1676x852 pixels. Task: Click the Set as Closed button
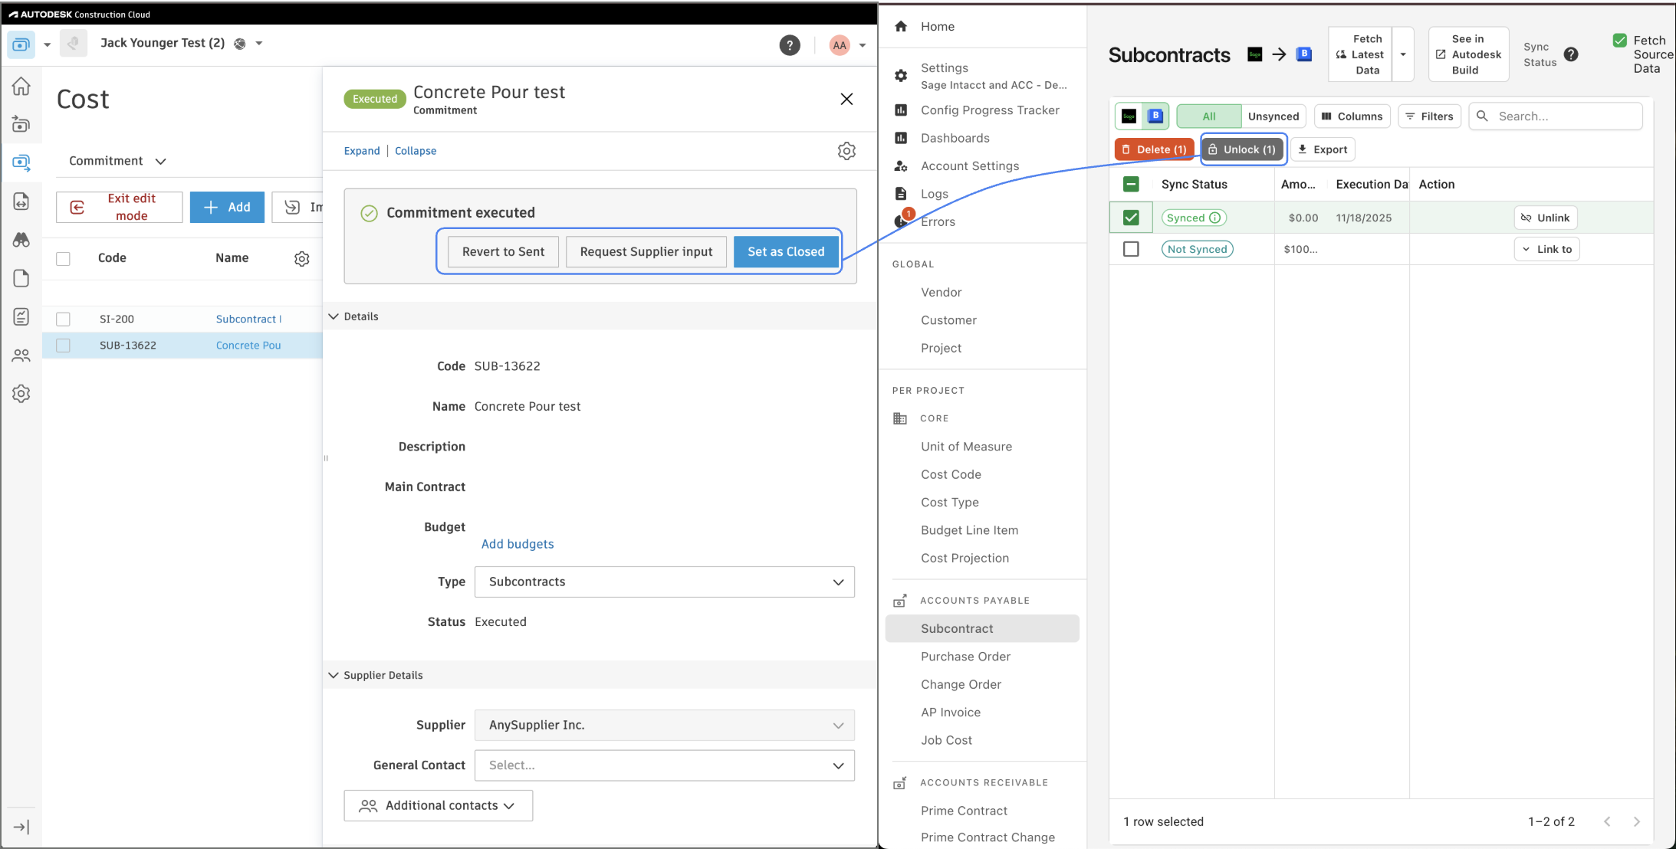786,252
